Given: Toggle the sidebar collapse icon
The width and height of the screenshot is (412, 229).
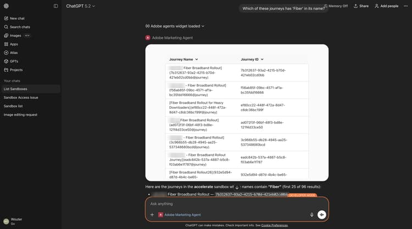Looking at the screenshot, I should click(x=55, y=6).
